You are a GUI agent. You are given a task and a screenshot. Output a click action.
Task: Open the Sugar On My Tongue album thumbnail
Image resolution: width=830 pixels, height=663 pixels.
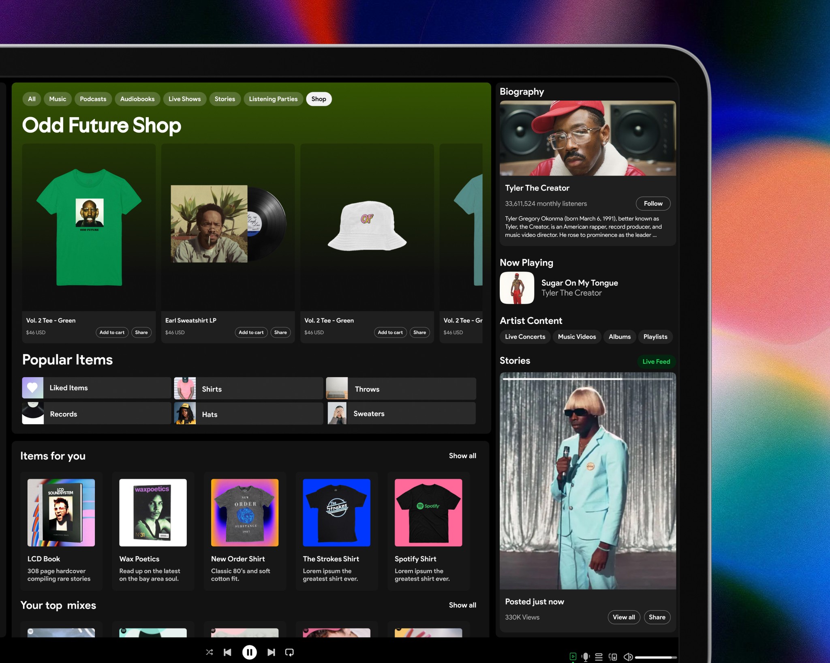pos(517,288)
